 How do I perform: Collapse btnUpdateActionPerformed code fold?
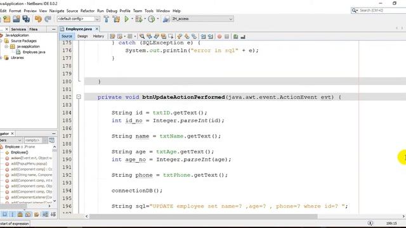coord(79,97)
